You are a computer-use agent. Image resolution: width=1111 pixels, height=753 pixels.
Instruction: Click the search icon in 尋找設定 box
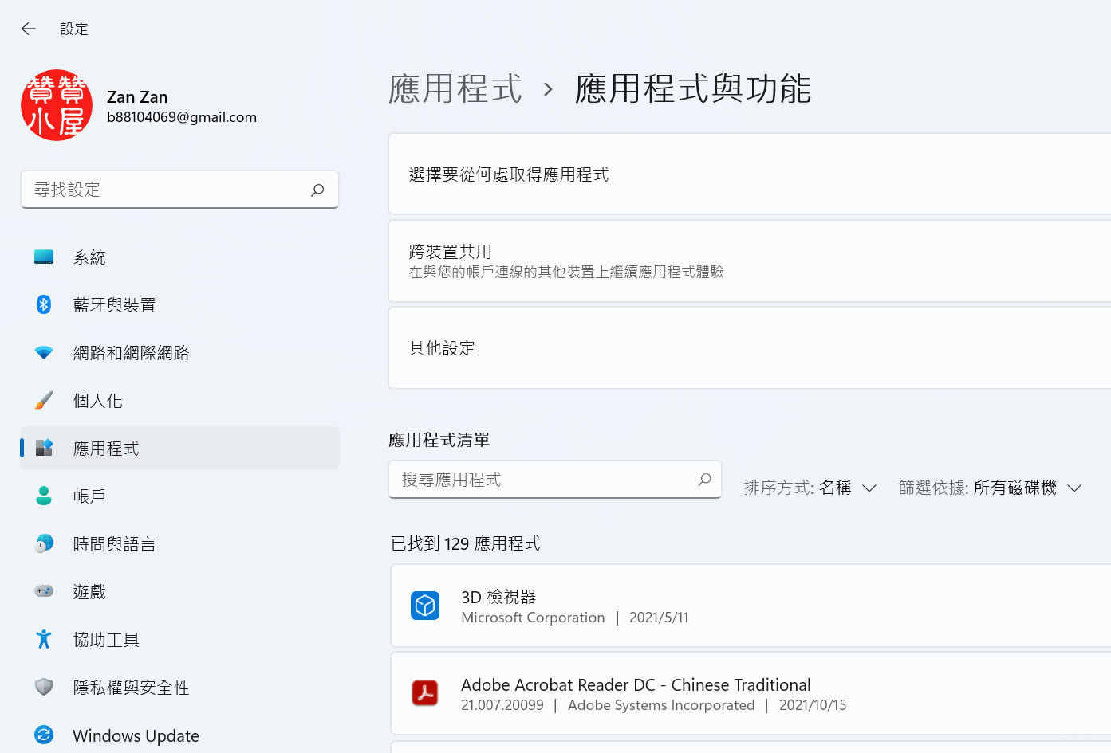[317, 190]
